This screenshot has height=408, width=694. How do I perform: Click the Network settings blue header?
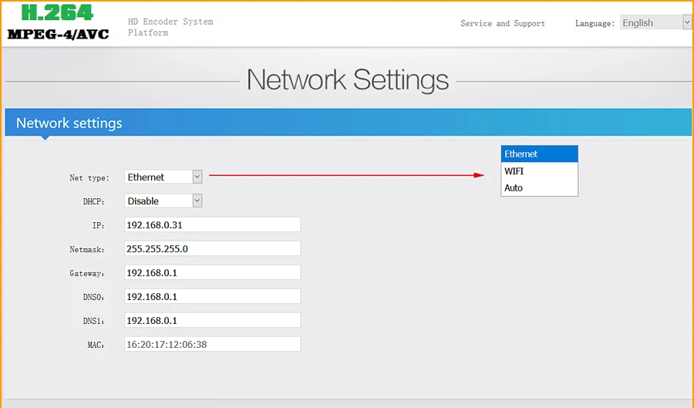pos(348,123)
